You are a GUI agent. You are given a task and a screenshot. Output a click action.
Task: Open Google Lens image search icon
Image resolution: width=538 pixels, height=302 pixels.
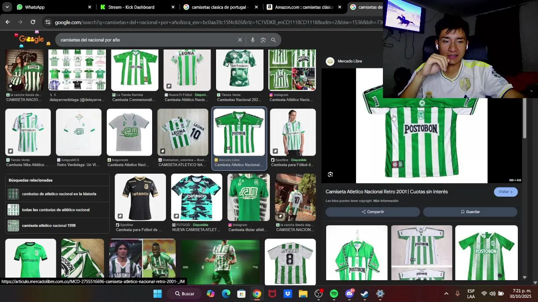pyautogui.click(x=263, y=40)
